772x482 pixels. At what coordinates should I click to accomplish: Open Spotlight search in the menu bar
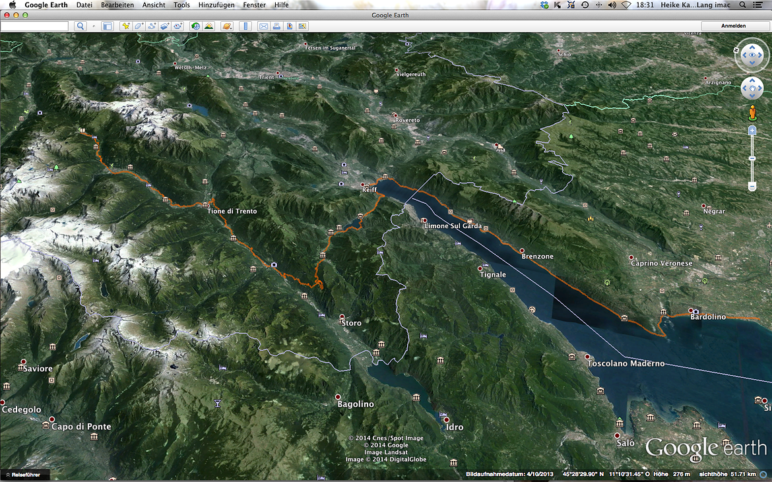pyautogui.click(x=742, y=5)
